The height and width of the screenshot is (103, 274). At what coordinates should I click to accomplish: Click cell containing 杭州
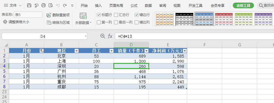coord(61,76)
